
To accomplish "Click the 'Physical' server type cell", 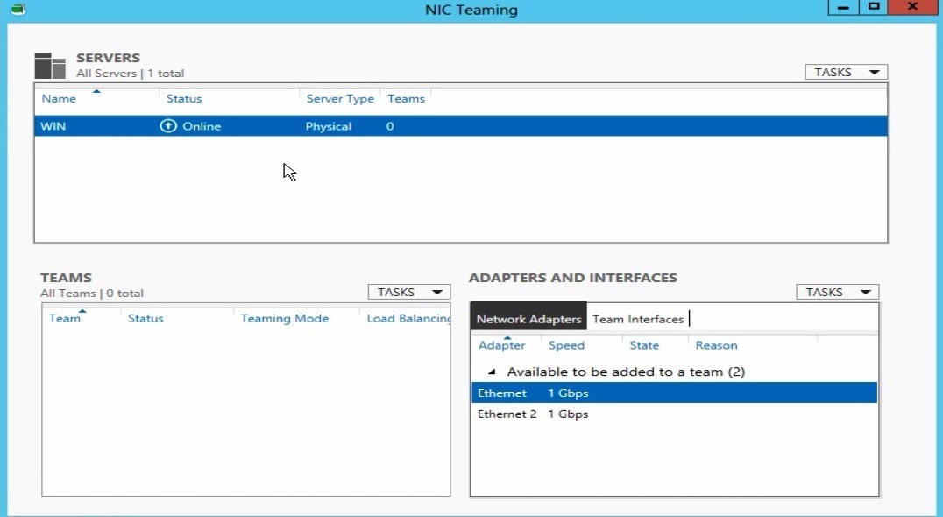I will [x=329, y=126].
